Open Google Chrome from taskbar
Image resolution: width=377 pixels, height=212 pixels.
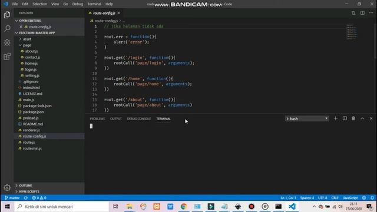pos(184,207)
